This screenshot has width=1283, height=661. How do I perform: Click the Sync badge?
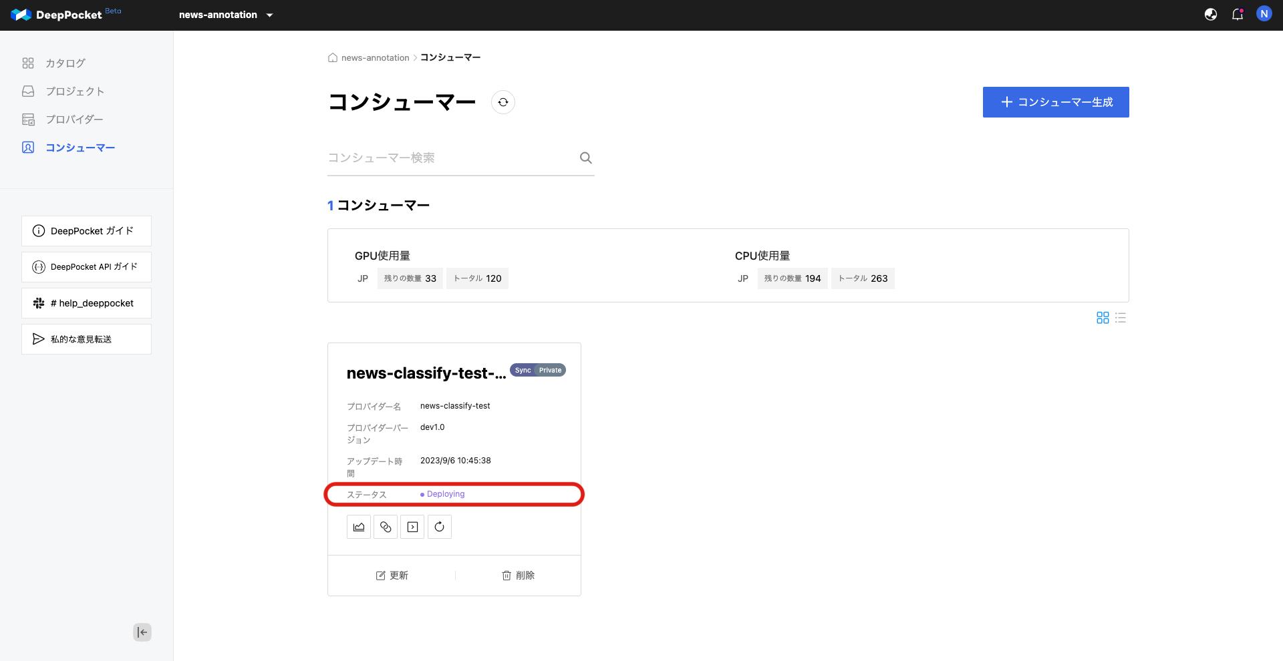(x=523, y=370)
